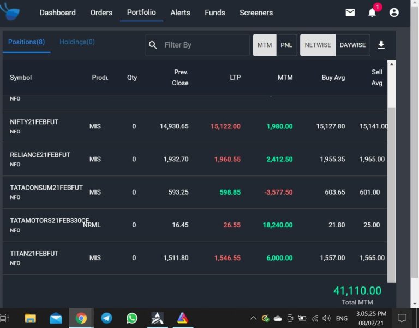Open WhatsApp from the taskbar
419x328 pixels.
point(132,318)
